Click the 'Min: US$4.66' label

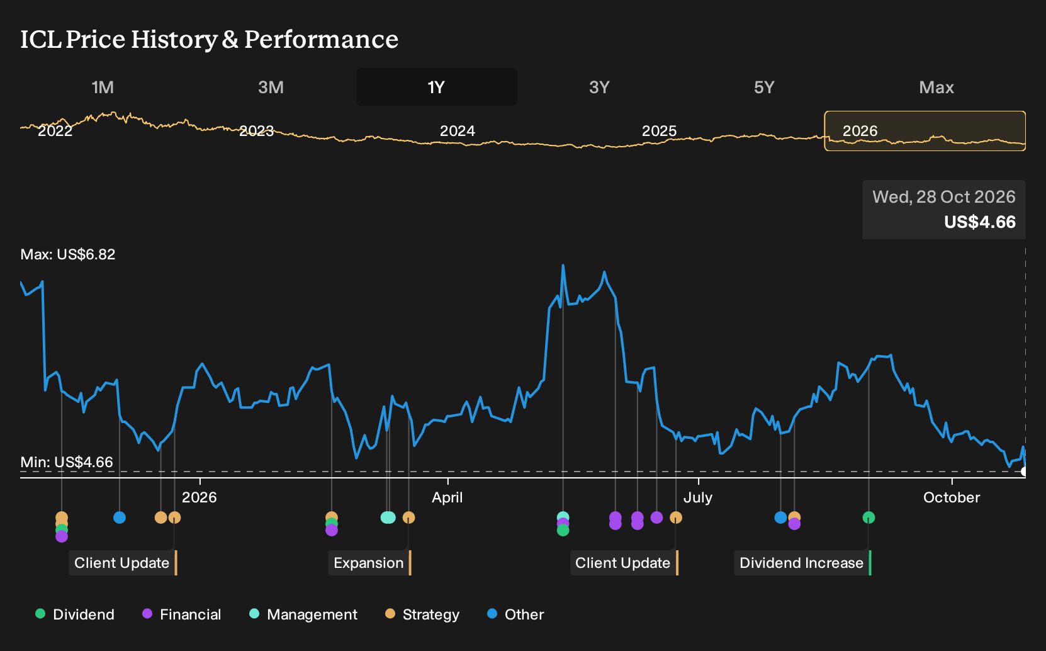[67, 462]
